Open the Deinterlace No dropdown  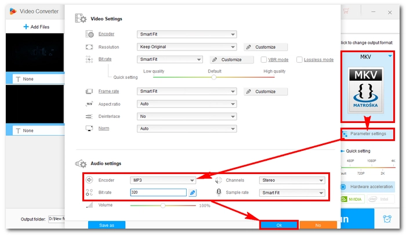point(187,116)
